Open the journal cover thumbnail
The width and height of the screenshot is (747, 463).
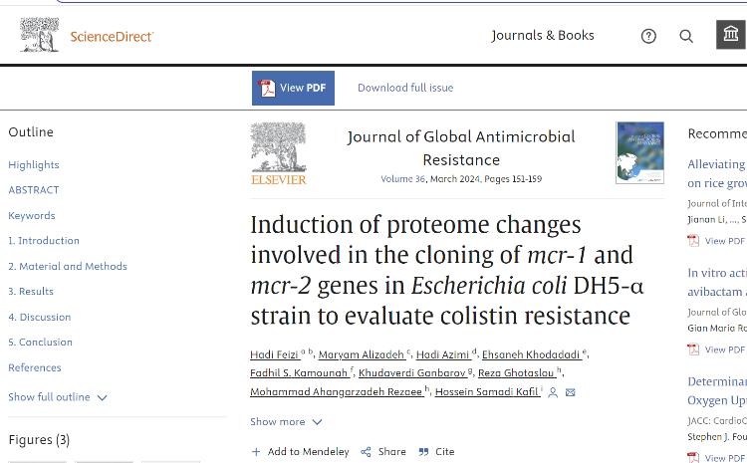pos(639,152)
